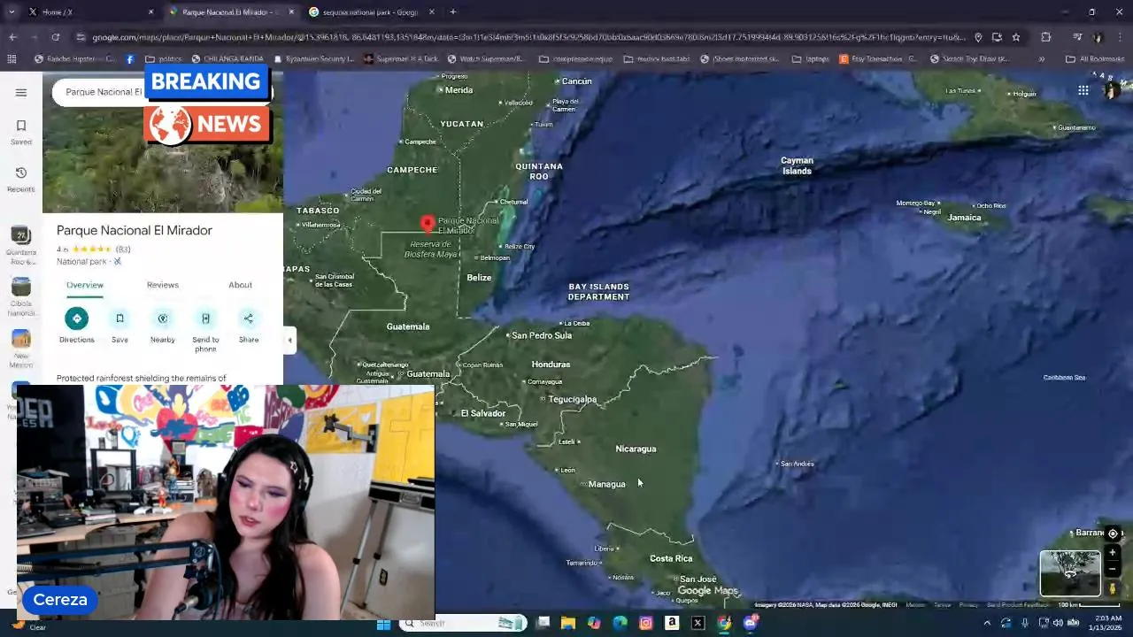Open Chrome from the taskbar
This screenshot has width=1133, height=637.
pyautogui.click(x=724, y=624)
